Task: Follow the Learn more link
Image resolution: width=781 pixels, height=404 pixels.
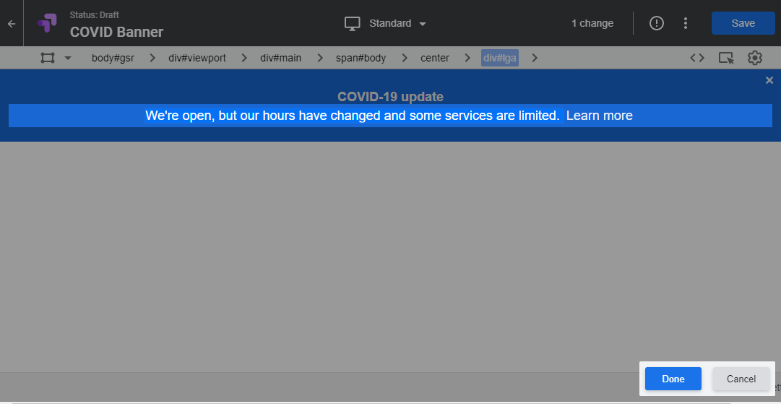Action: point(600,116)
